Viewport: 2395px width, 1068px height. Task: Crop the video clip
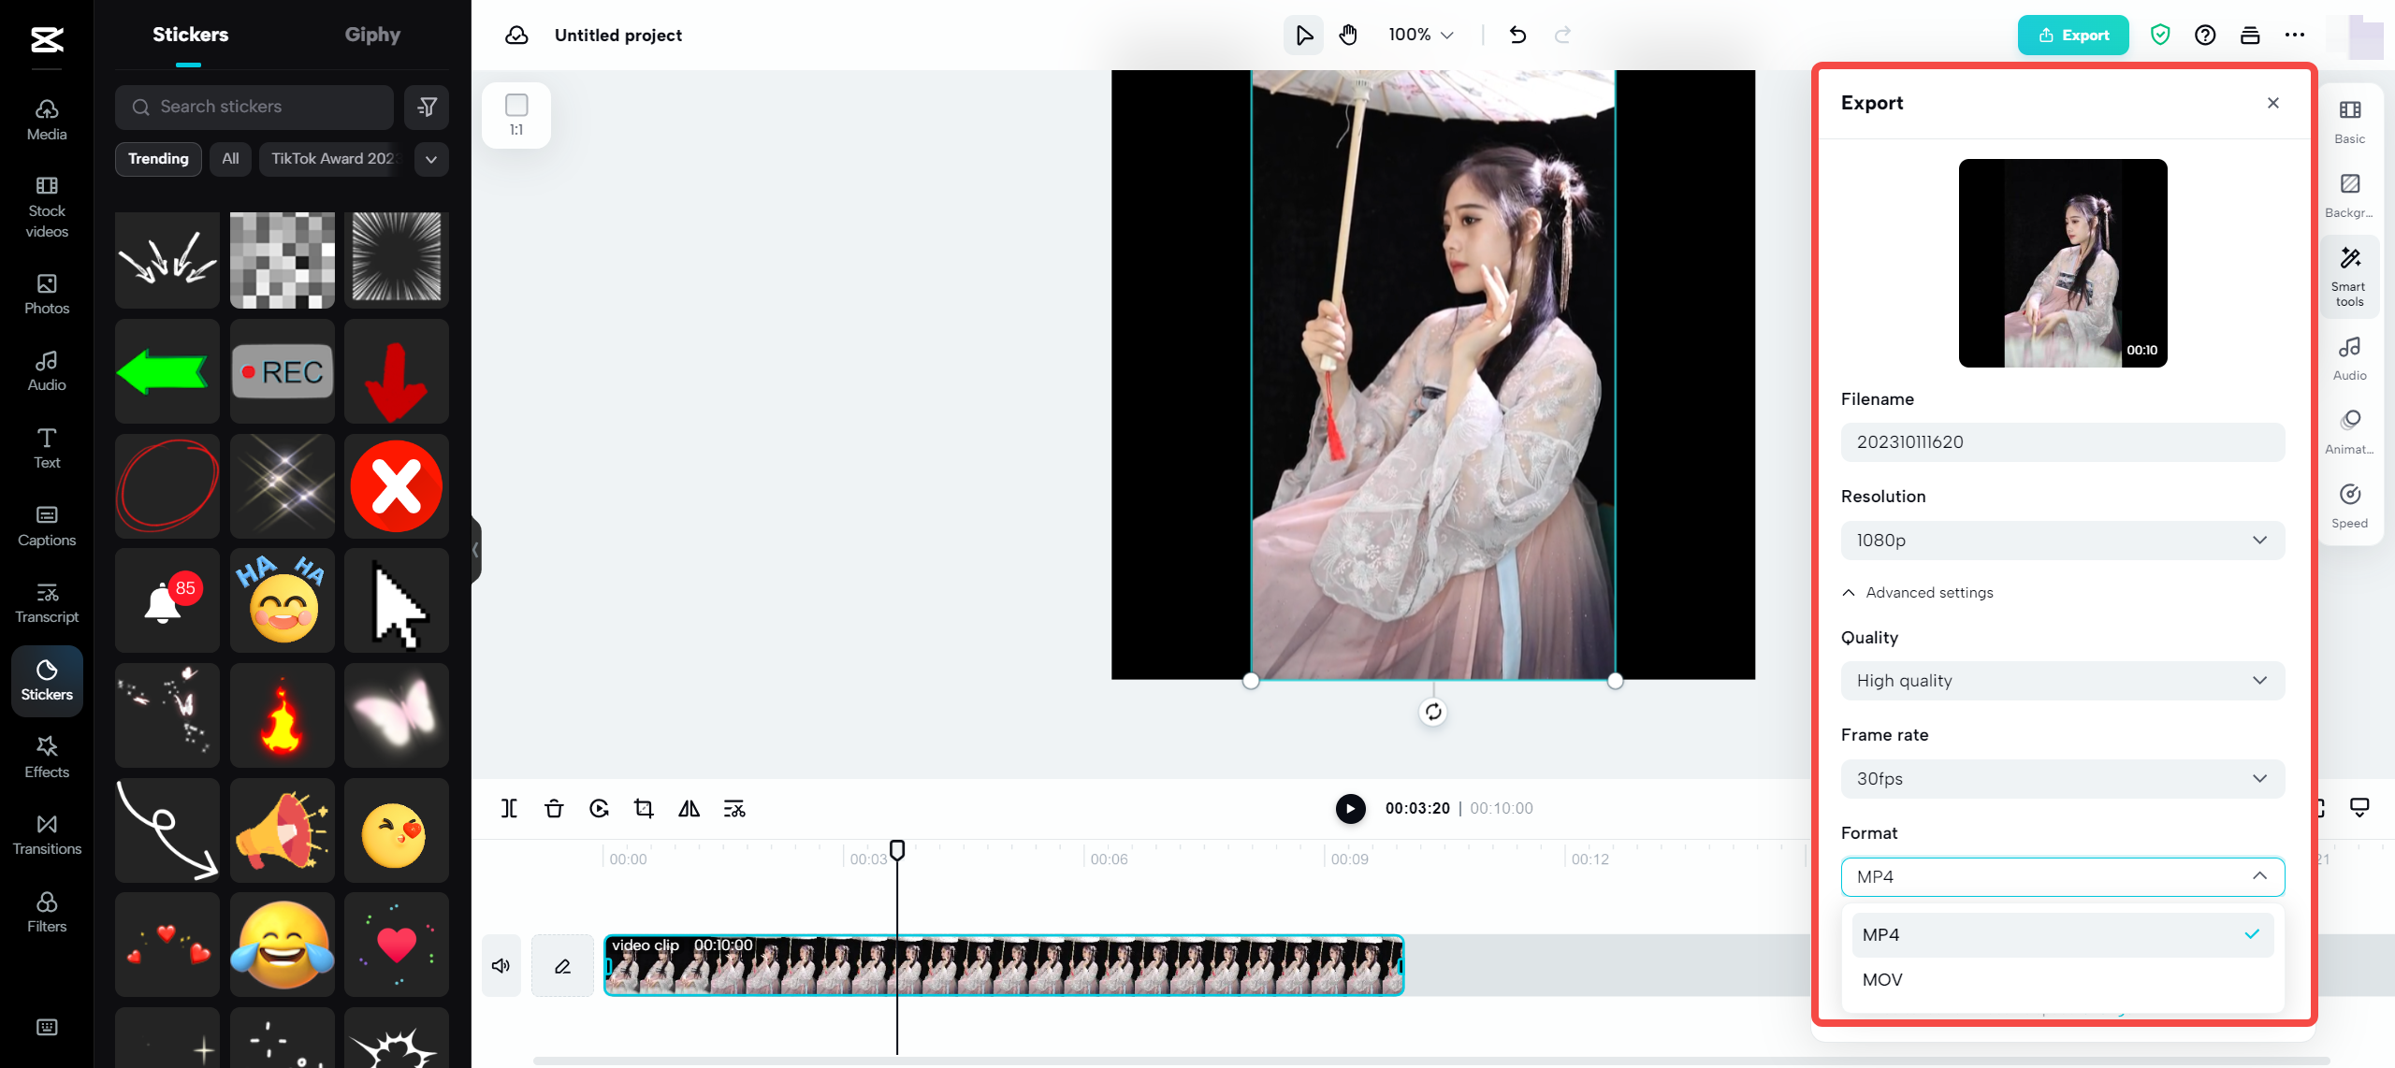(x=643, y=808)
